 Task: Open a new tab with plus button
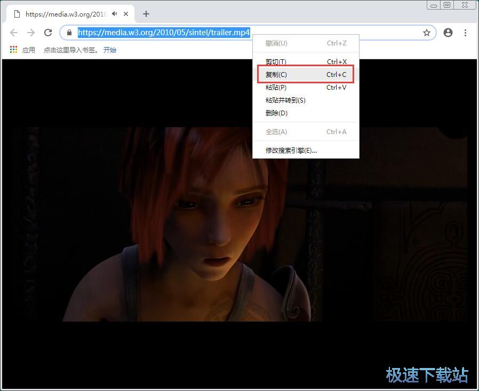[146, 14]
